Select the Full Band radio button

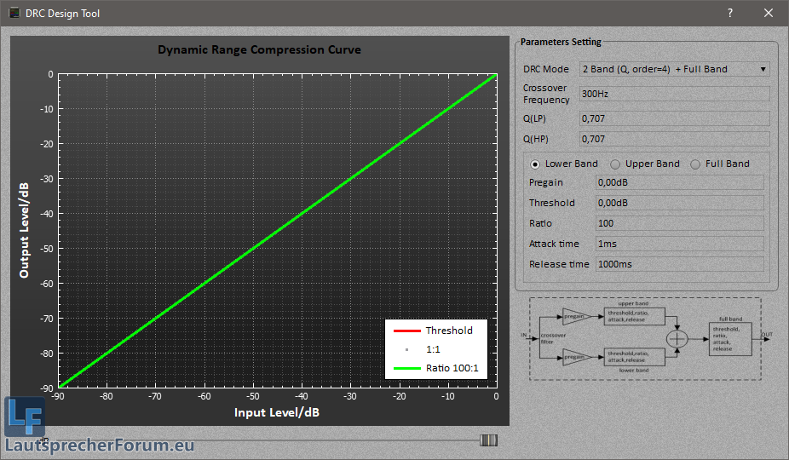[695, 164]
